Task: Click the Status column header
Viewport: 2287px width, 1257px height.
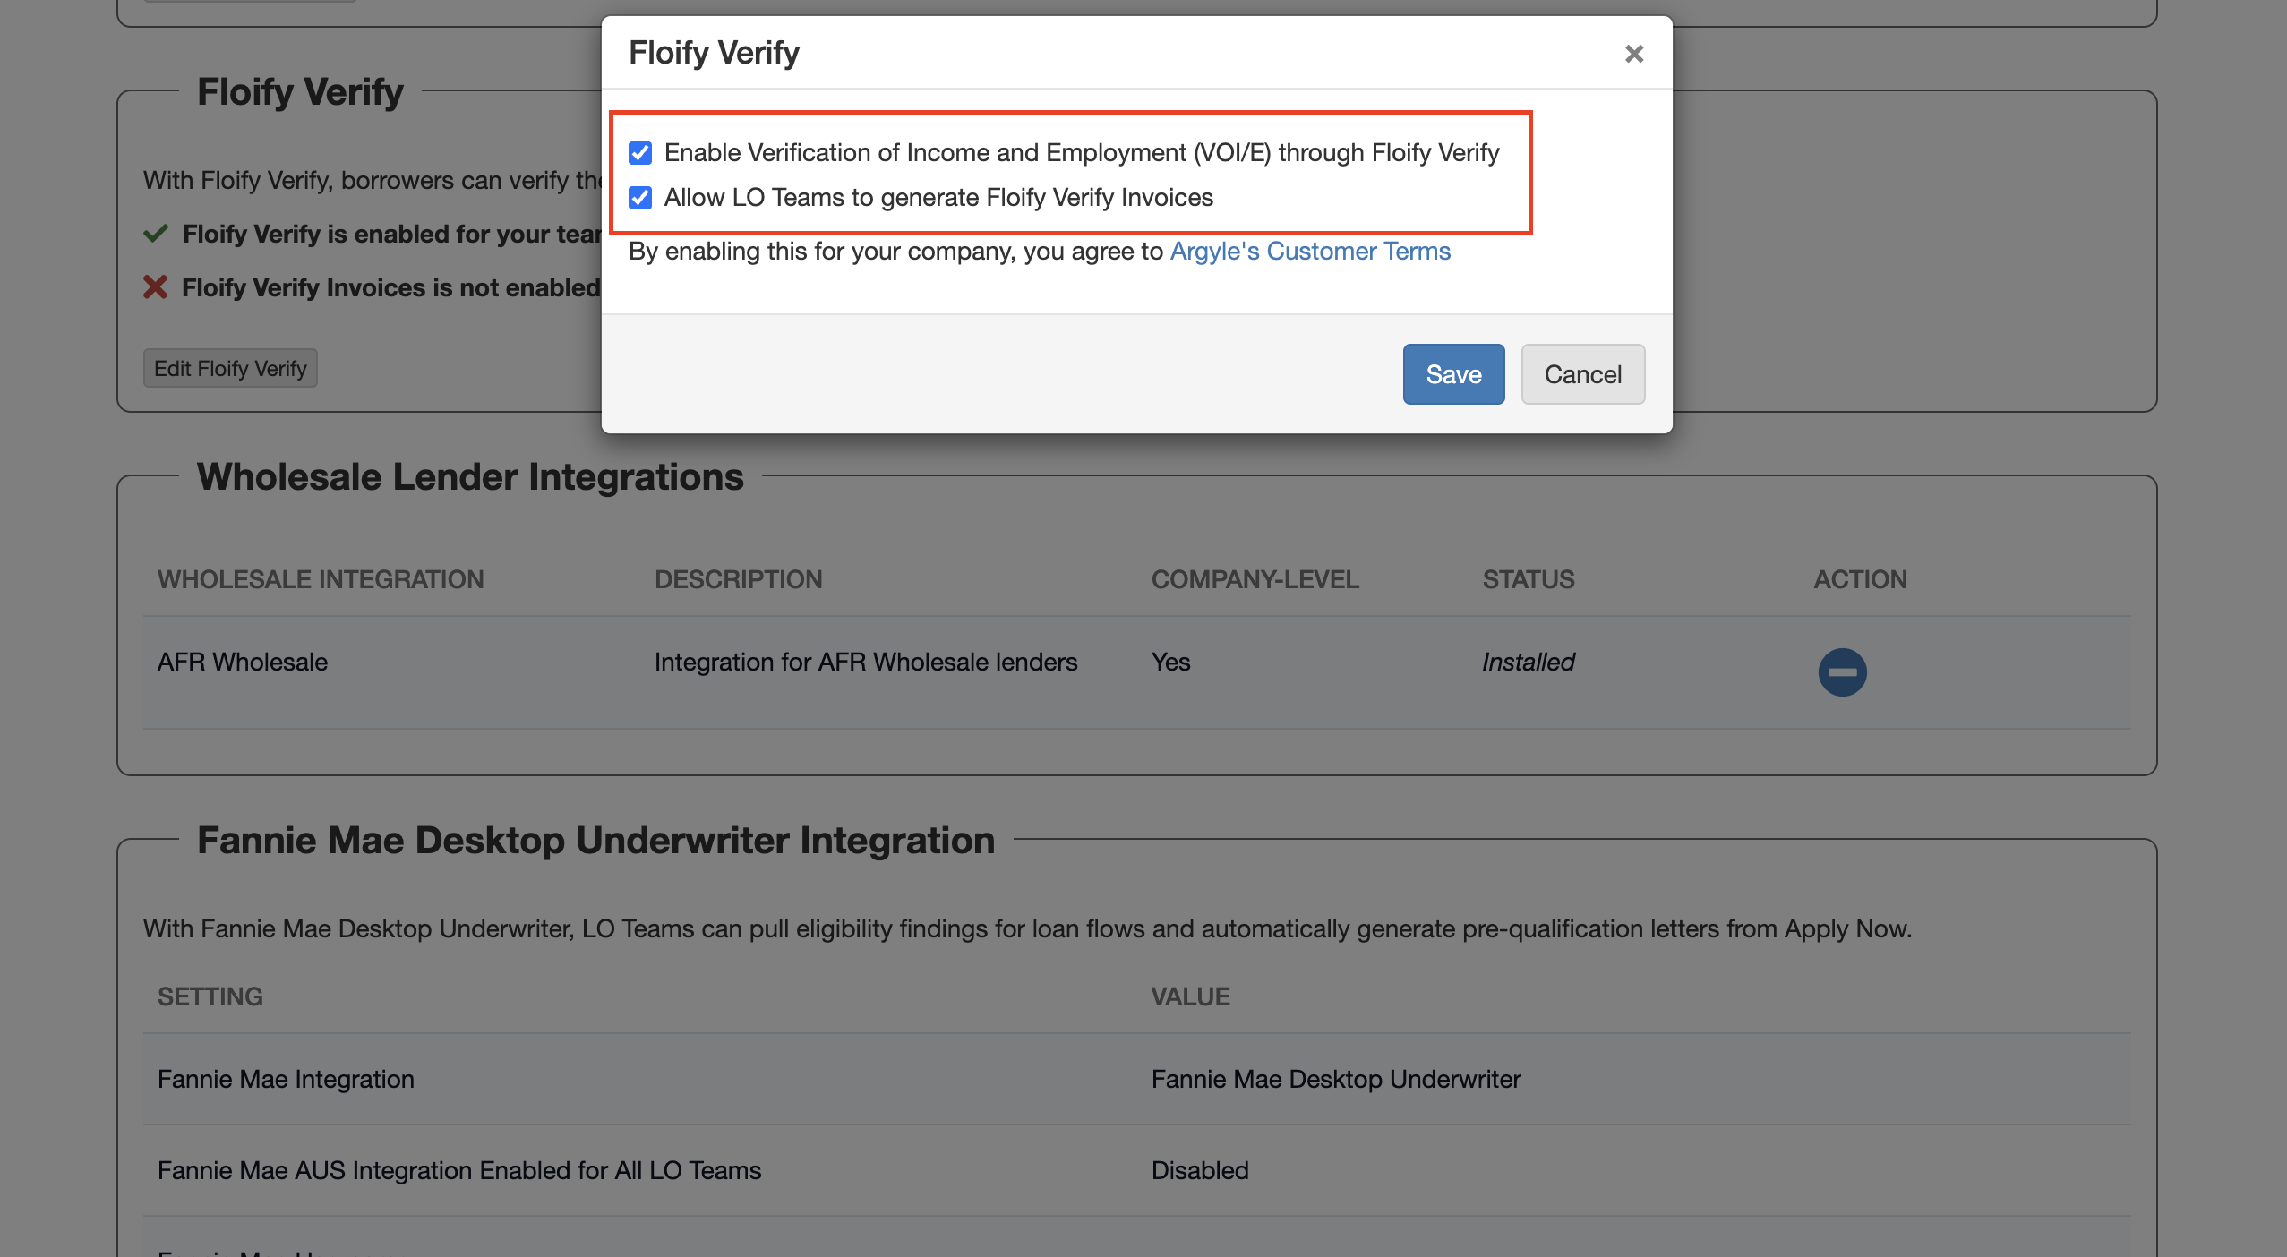Action: click(1528, 579)
